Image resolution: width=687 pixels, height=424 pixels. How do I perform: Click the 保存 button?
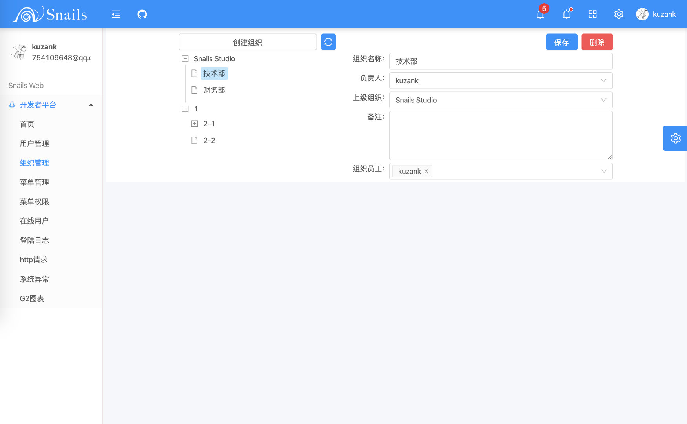[561, 42]
